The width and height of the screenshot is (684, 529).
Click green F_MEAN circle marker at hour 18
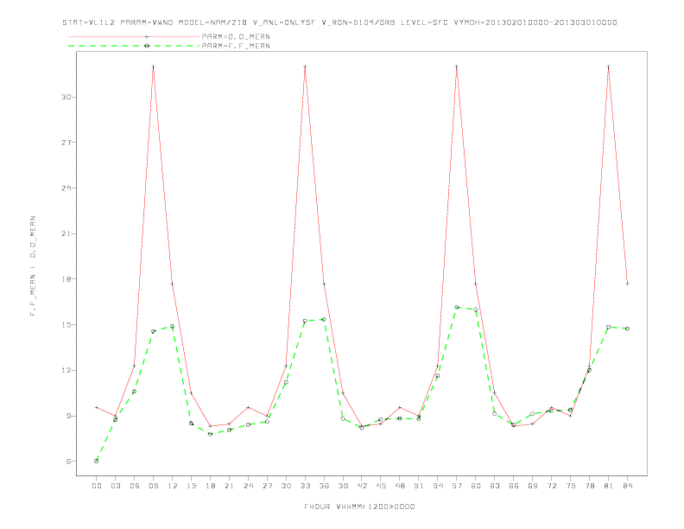click(x=210, y=434)
